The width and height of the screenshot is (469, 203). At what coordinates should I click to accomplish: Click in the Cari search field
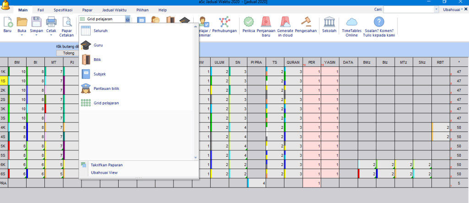coord(409,10)
